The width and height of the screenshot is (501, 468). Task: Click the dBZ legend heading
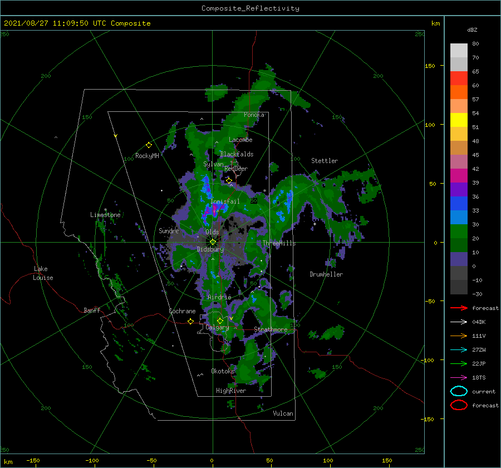[472, 29]
